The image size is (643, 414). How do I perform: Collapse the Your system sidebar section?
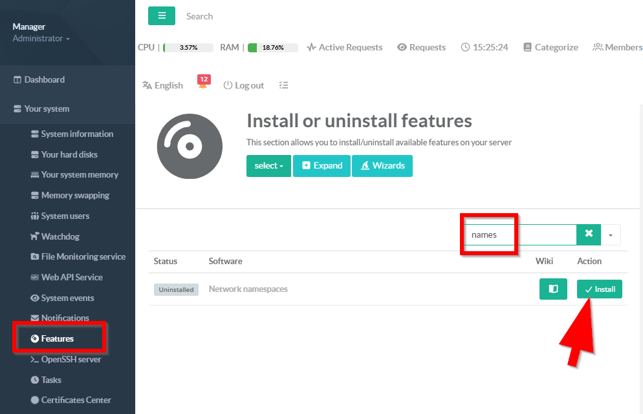[x=47, y=109]
